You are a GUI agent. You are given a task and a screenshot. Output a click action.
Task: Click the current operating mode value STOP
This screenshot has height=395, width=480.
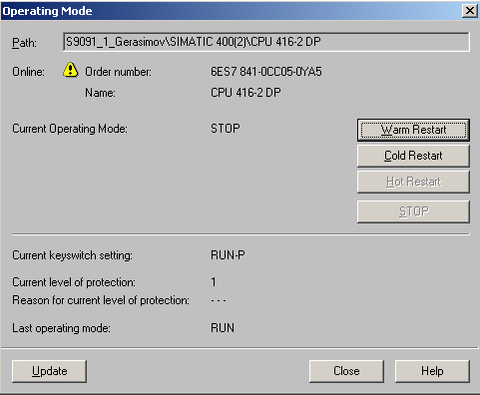click(226, 129)
